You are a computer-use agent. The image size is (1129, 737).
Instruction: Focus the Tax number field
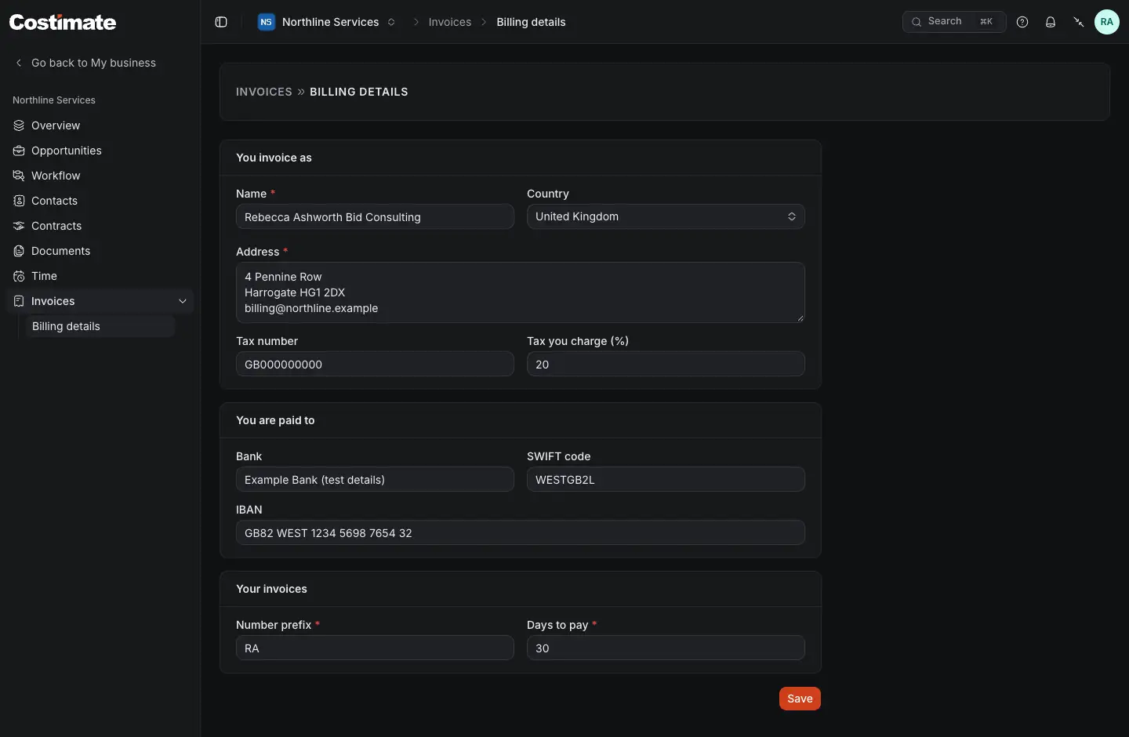375,364
